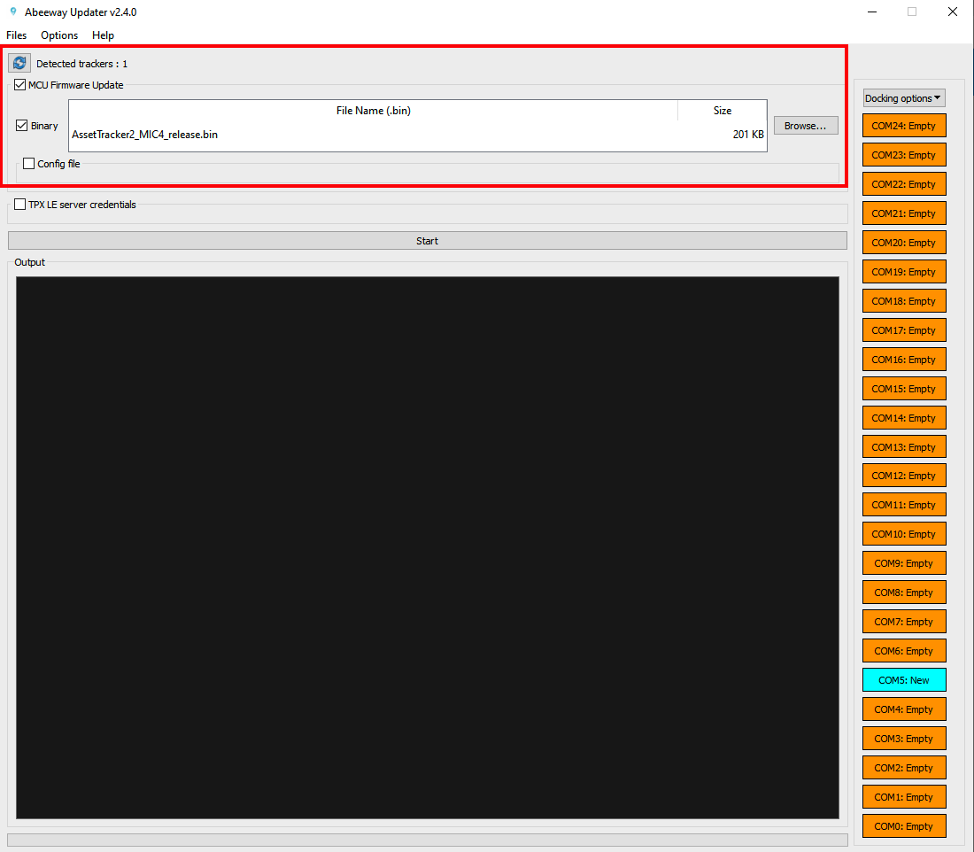Click the 201 KB size value
This screenshot has width=974, height=852.
click(748, 135)
